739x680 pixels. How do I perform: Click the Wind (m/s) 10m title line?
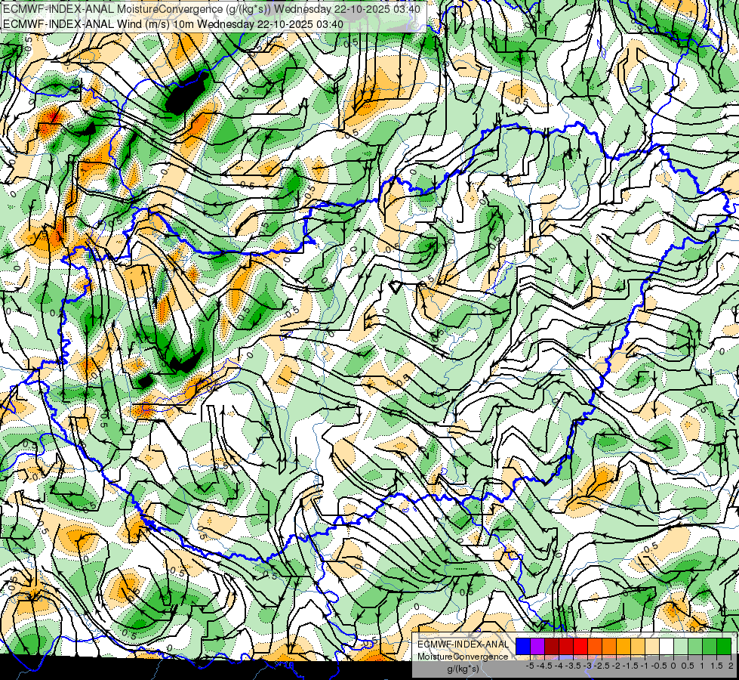[173, 24]
